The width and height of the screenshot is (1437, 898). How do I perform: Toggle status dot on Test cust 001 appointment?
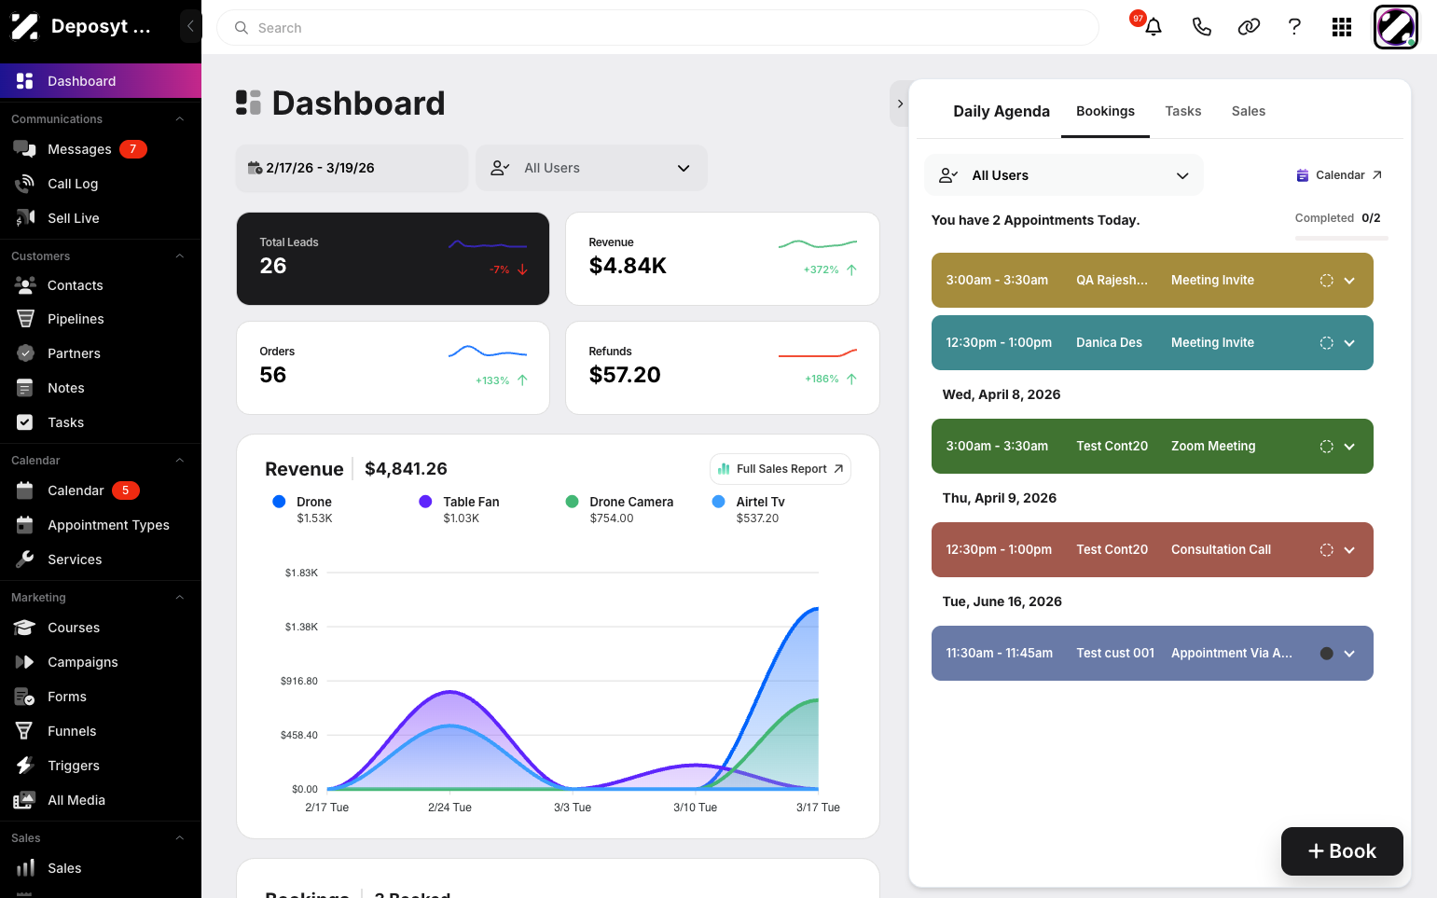1326,654
